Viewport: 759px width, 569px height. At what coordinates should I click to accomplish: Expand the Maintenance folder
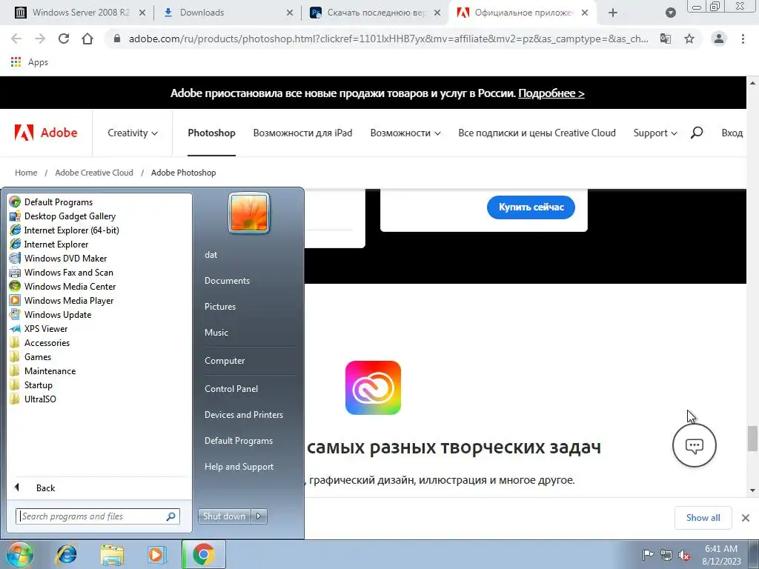point(42,370)
